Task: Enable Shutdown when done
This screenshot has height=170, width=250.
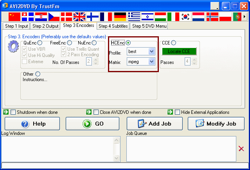Action: click(13, 112)
